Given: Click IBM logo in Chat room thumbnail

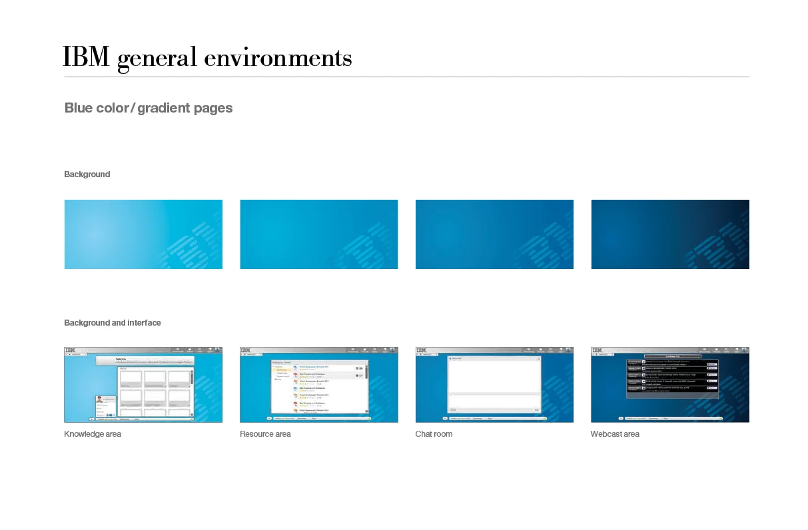Looking at the screenshot, I should (422, 350).
